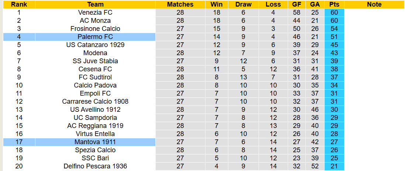Click the highlighted Palermo FC row
The width and height of the screenshot is (405, 171).
(x=95, y=37)
